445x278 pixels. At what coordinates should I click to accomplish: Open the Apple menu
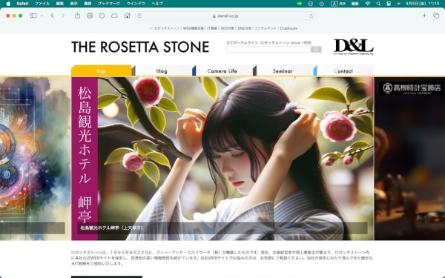click(8, 4)
